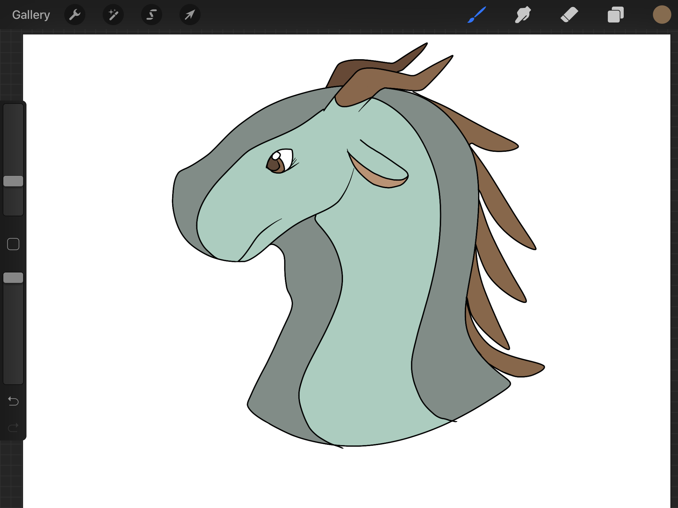
Task: Activate the Transform arrow tool
Action: click(x=190, y=15)
